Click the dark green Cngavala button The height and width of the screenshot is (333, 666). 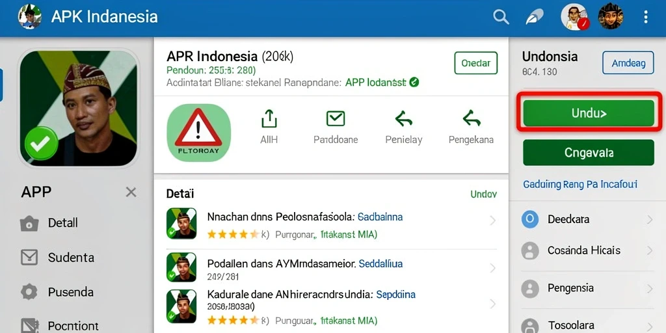[x=588, y=152]
